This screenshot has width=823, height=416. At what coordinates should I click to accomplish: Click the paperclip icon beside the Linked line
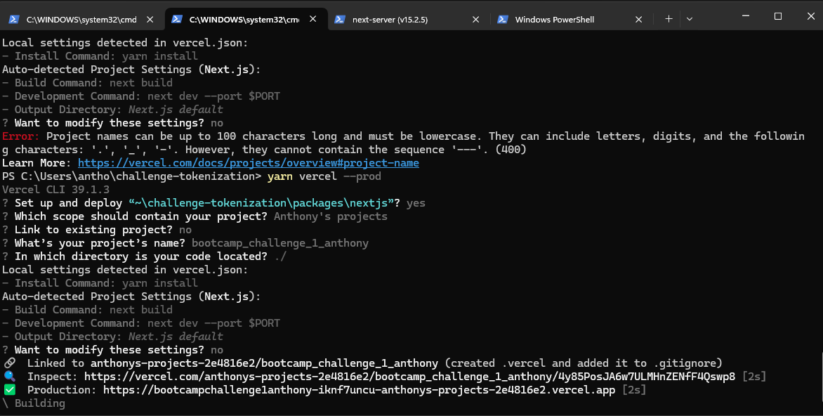(x=8, y=363)
